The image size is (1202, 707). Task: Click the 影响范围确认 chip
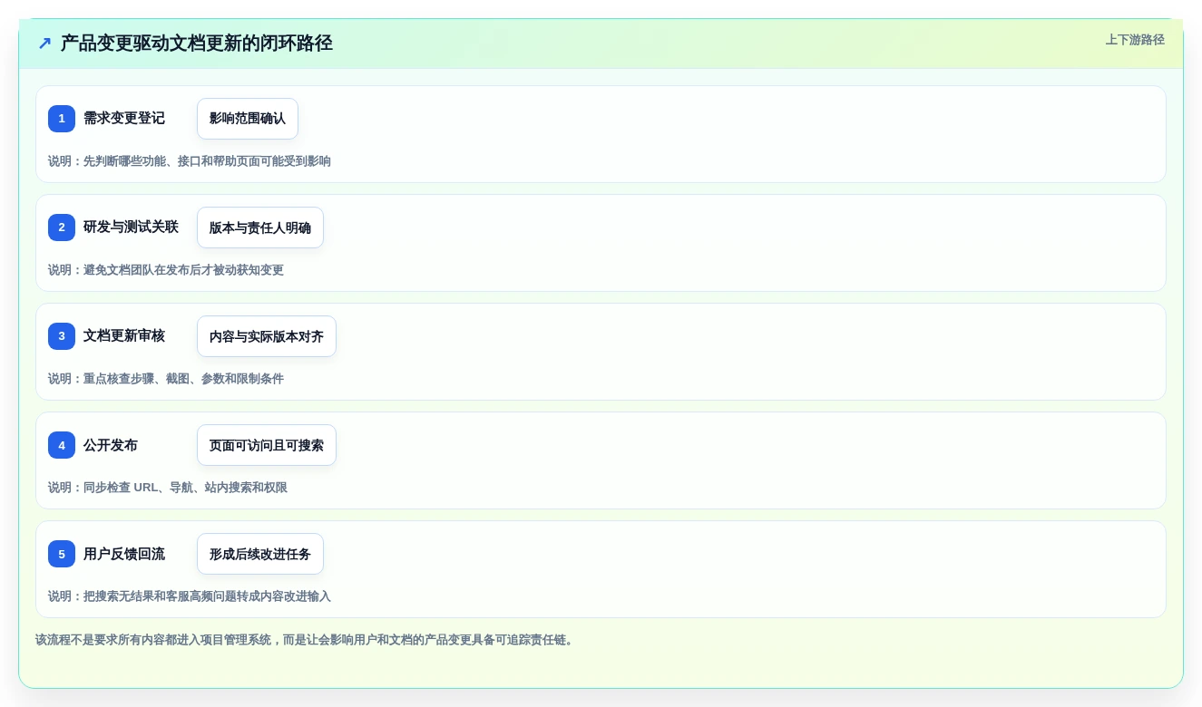pyautogui.click(x=248, y=119)
